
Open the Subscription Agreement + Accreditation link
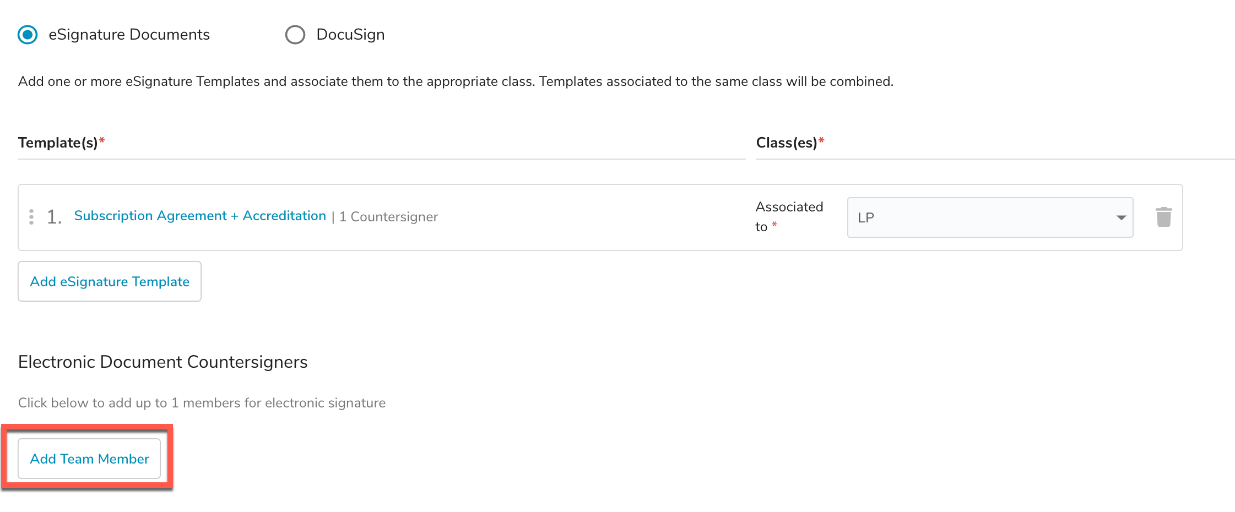[200, 216]
